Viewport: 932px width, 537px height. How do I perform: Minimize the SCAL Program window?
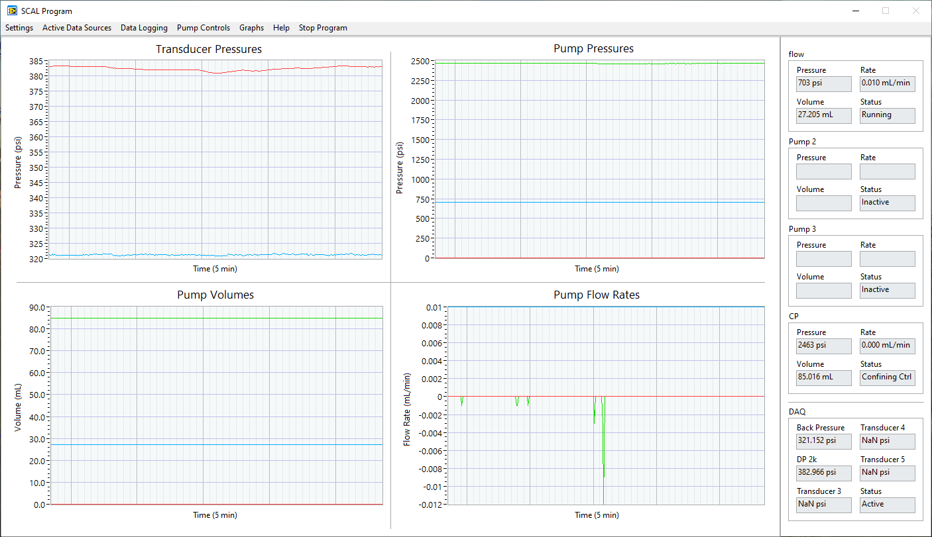pos(856,11)
